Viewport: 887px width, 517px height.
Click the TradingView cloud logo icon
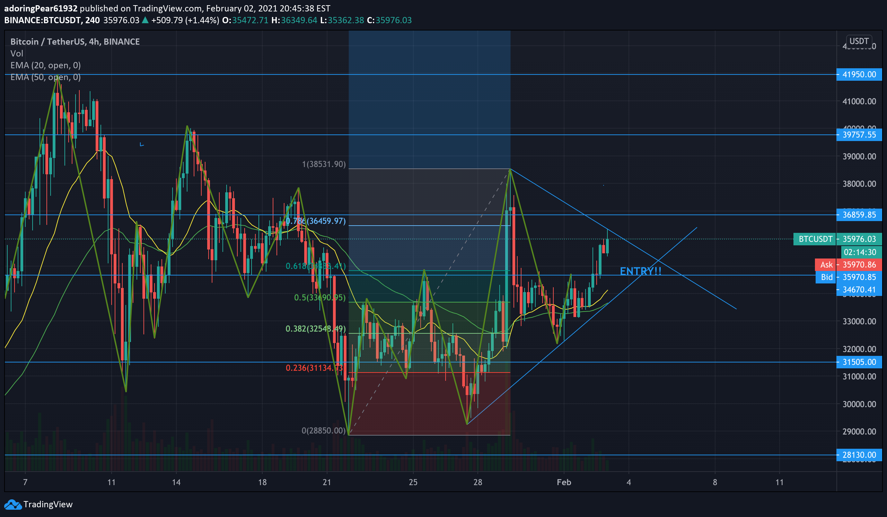[x=13, y=504]
